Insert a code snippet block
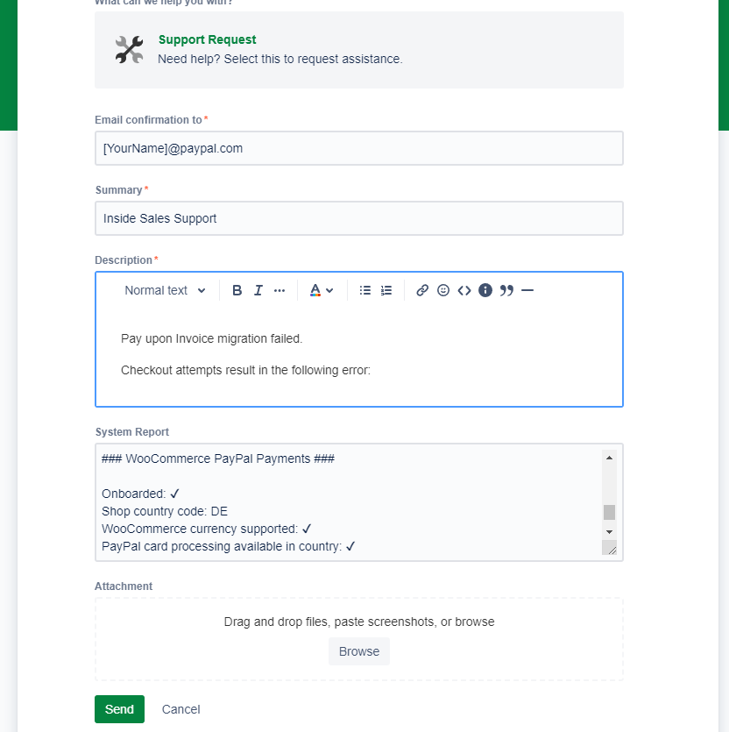 click(464, 290)
